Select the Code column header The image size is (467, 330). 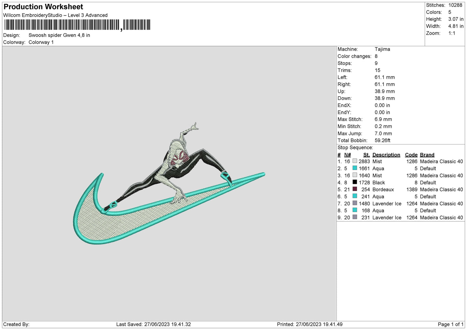pos(411,155)
